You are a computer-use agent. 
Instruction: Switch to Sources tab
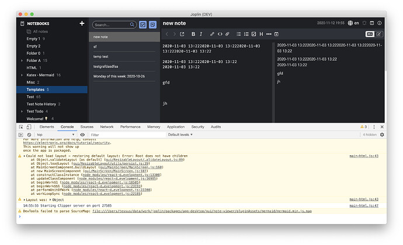(x=87, y=127)
